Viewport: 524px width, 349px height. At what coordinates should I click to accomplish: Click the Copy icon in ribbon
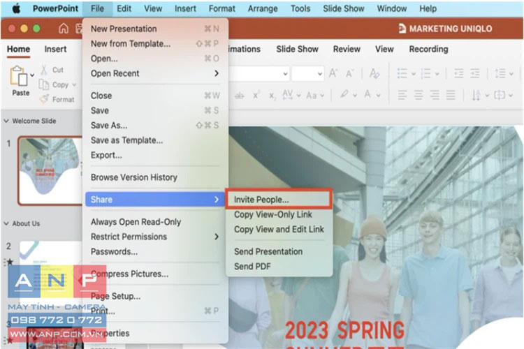(44, 84)
